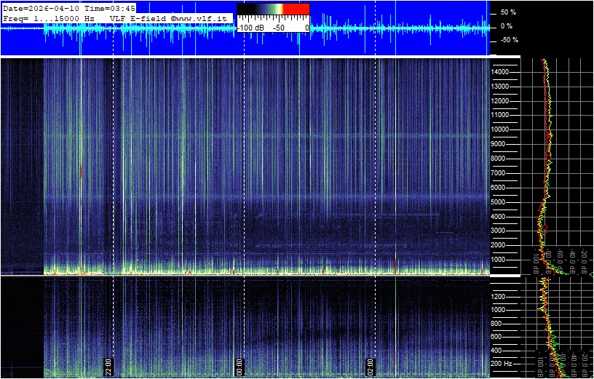
Task: Click the -50 label on the color legend
Action: pyautogui.click(x=278, y=28)
